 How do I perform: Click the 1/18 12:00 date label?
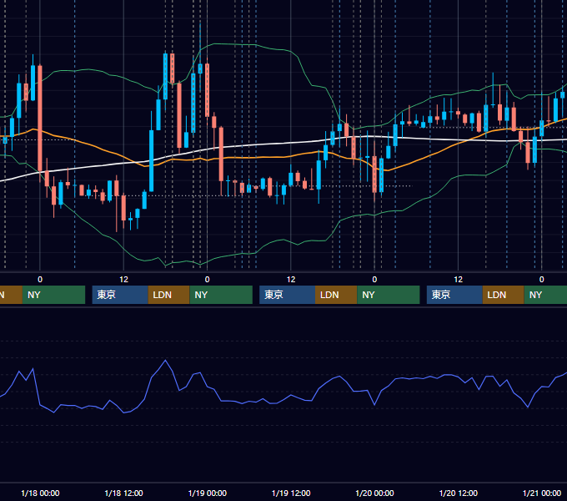click(x=123, y=493)
